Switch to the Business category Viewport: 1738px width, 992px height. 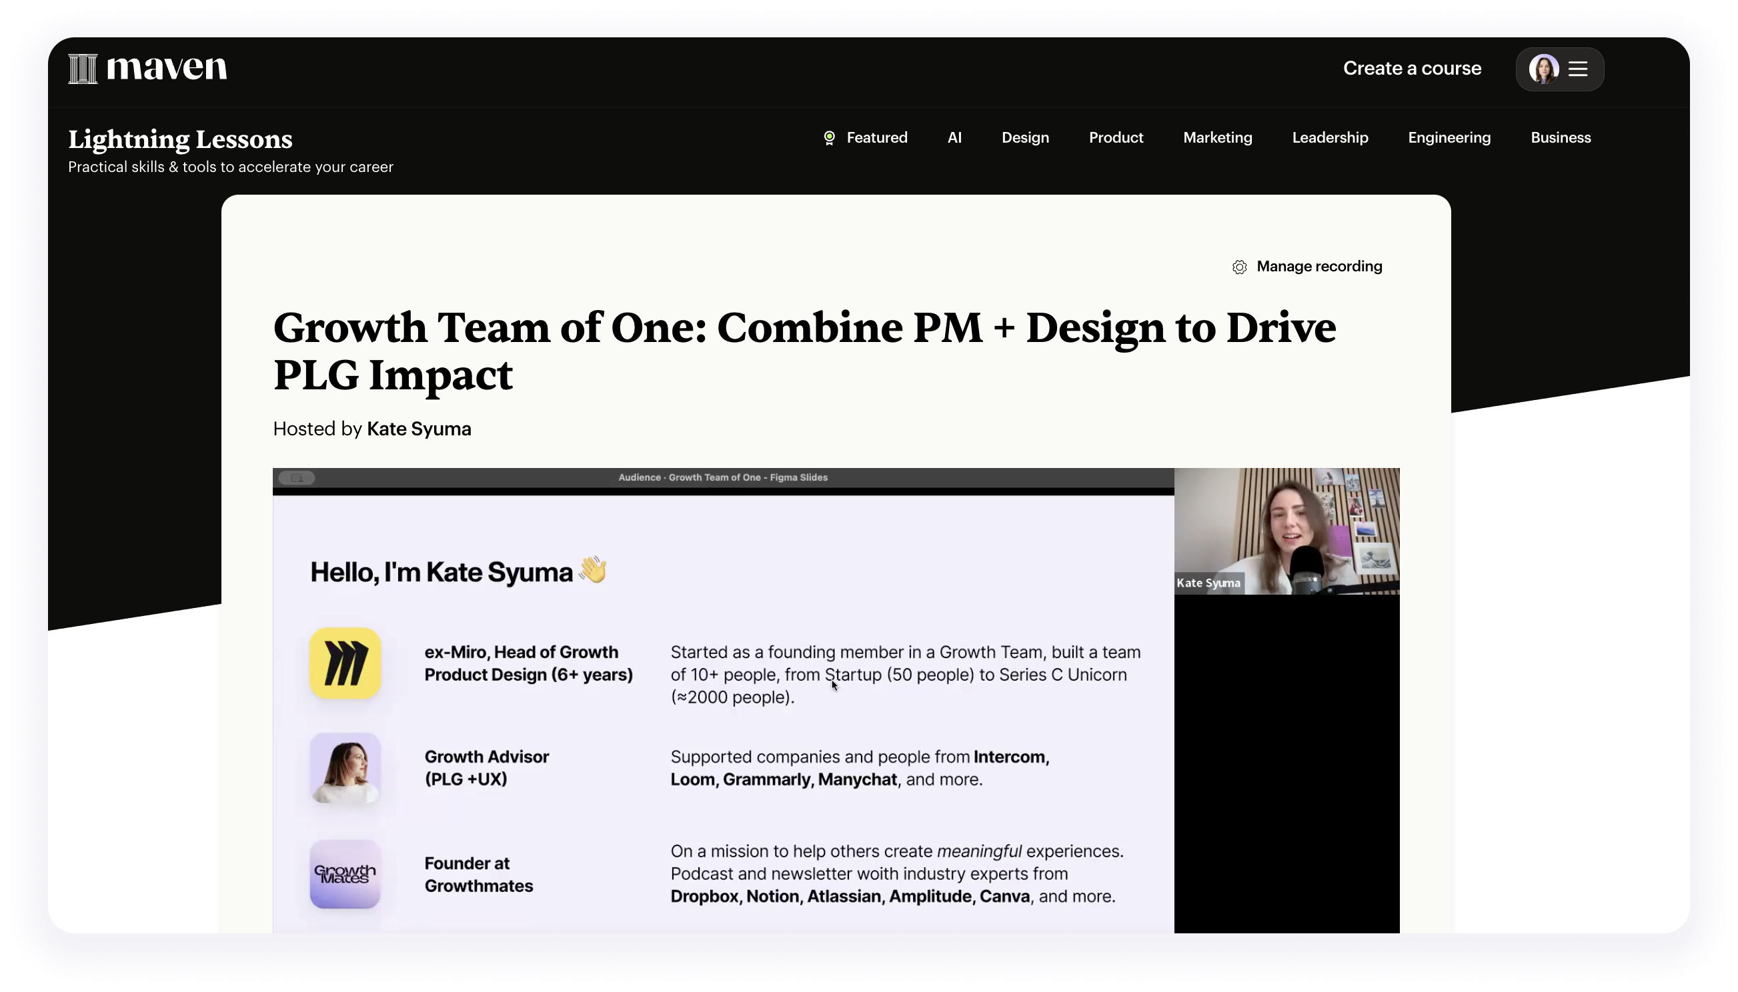click(1560, 137)
